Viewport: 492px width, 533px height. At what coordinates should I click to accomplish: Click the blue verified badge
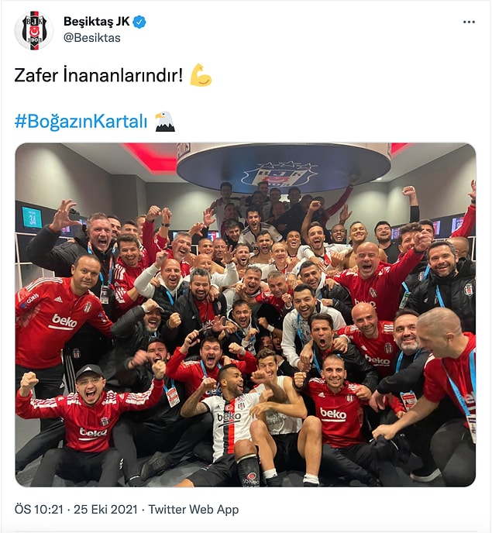(x=139, y=22)
